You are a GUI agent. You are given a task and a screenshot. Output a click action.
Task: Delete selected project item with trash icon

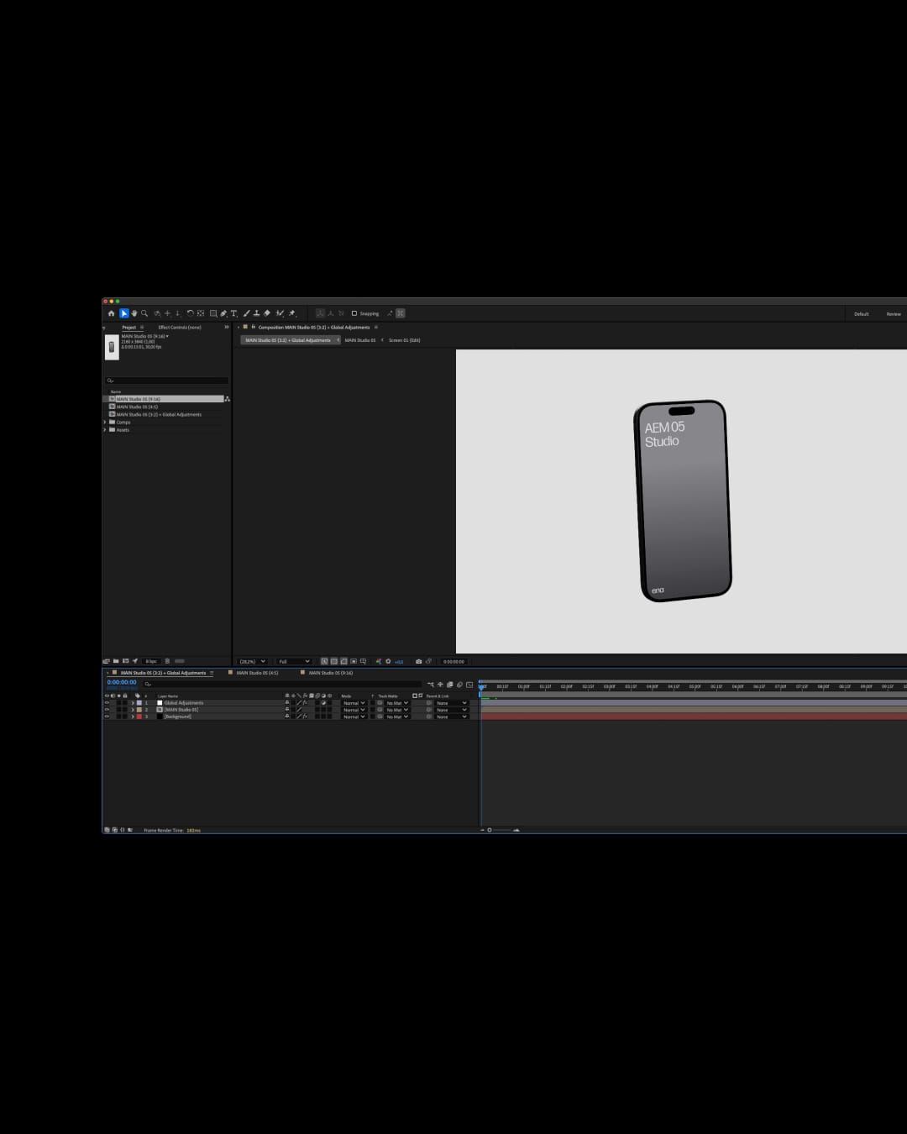click(167, 661)
